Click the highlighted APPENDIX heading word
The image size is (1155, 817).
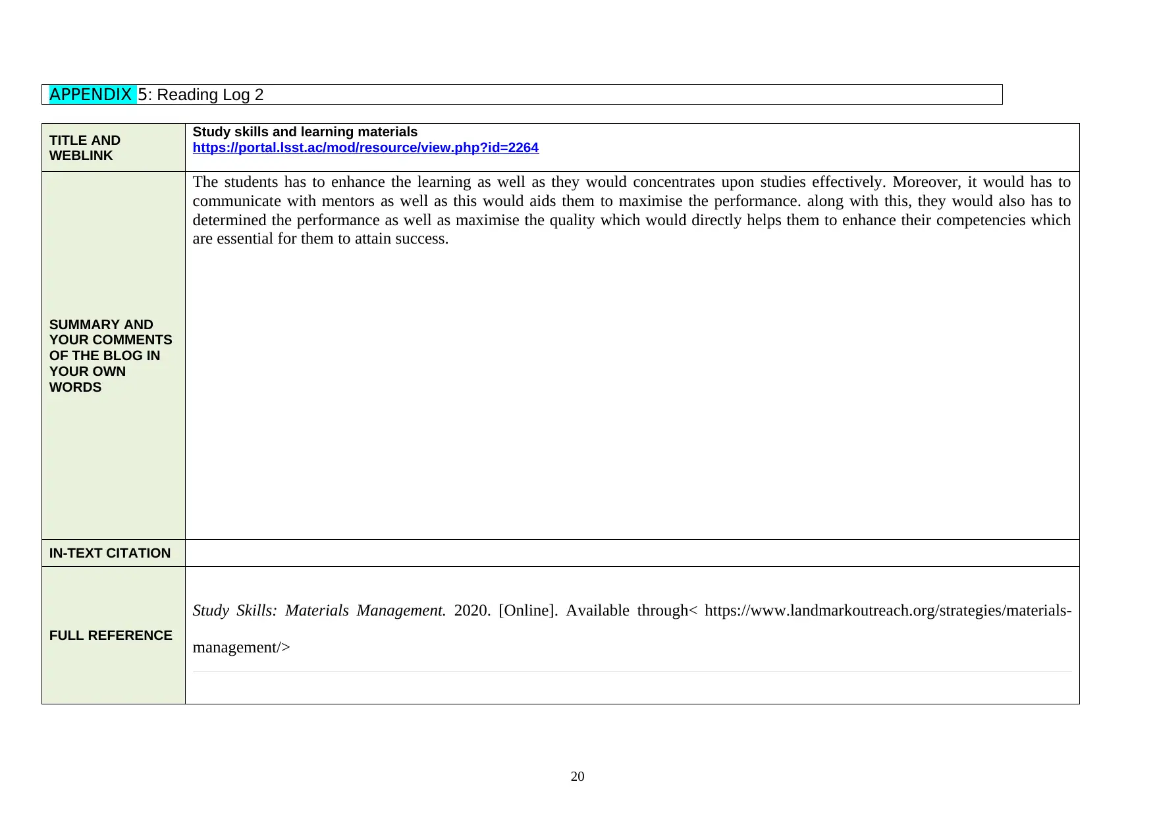[x=91, y=95]
